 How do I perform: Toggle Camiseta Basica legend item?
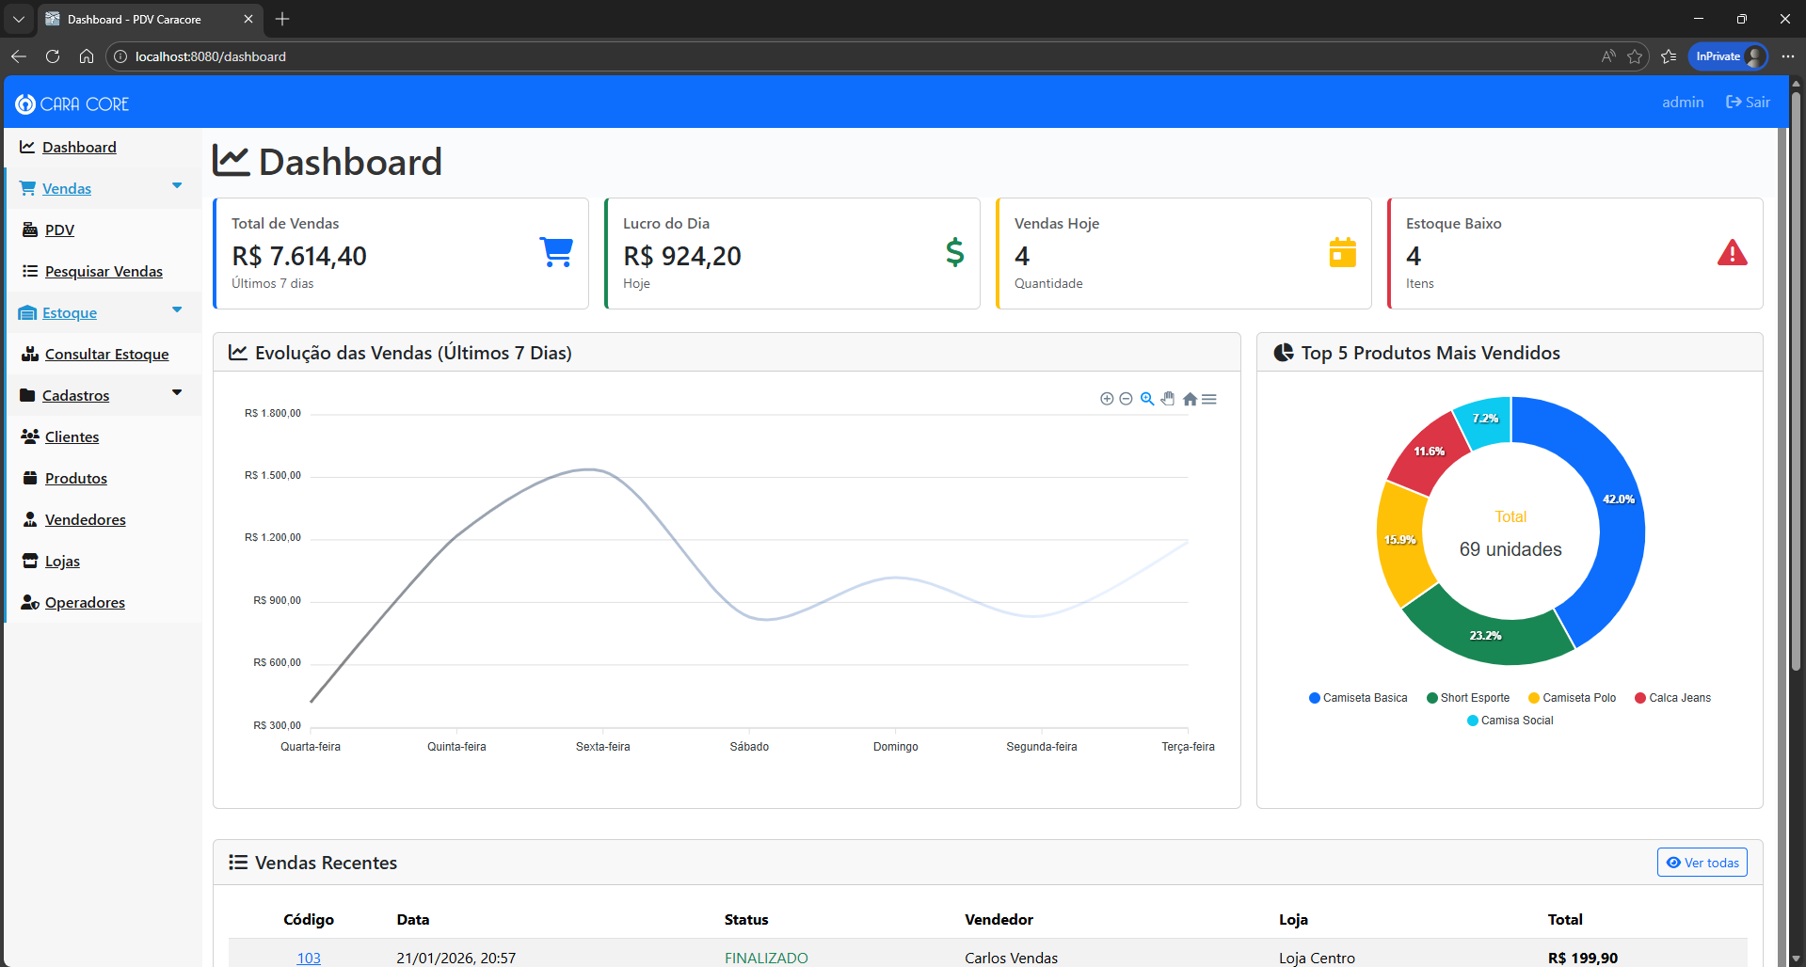coord(1358,697)
